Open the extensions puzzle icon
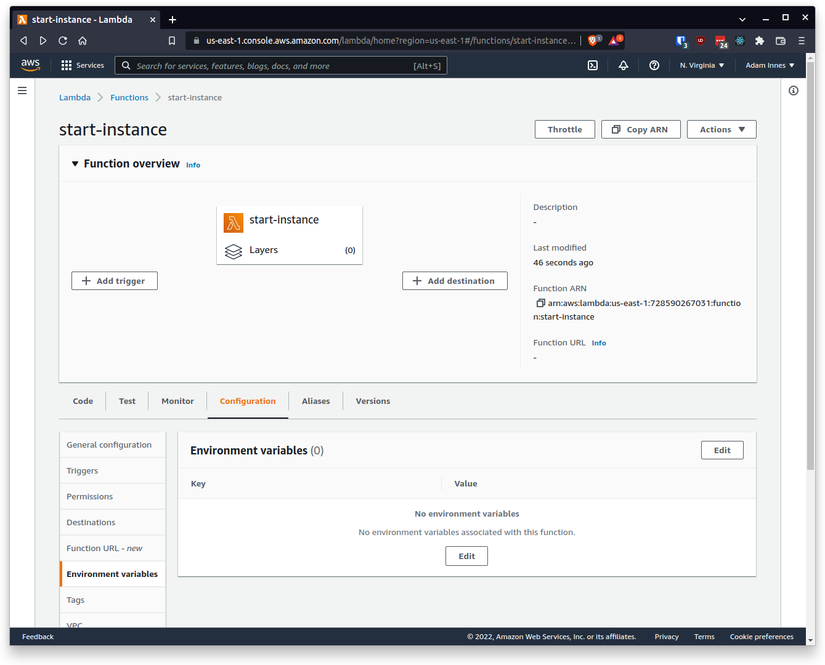The height and width of the screenshot is (665, 825). click(x=760, y=41)
